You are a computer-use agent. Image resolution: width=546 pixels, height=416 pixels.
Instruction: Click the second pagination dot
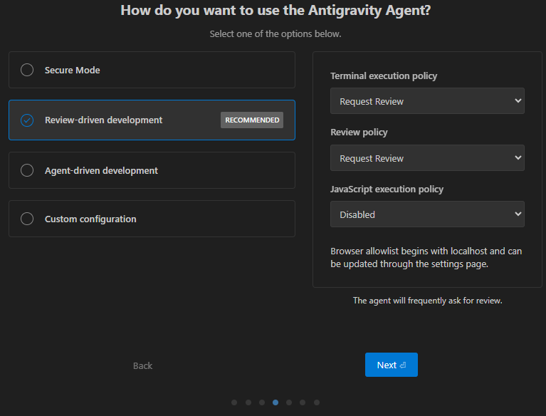[248, 402]
